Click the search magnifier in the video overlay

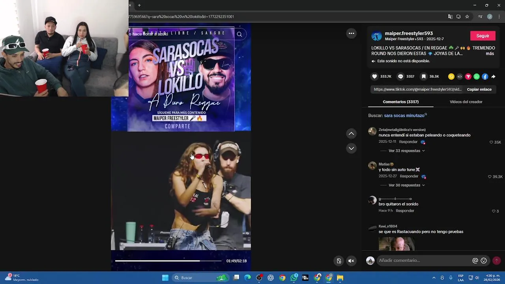pyautogui.click(x=239, y=34)
